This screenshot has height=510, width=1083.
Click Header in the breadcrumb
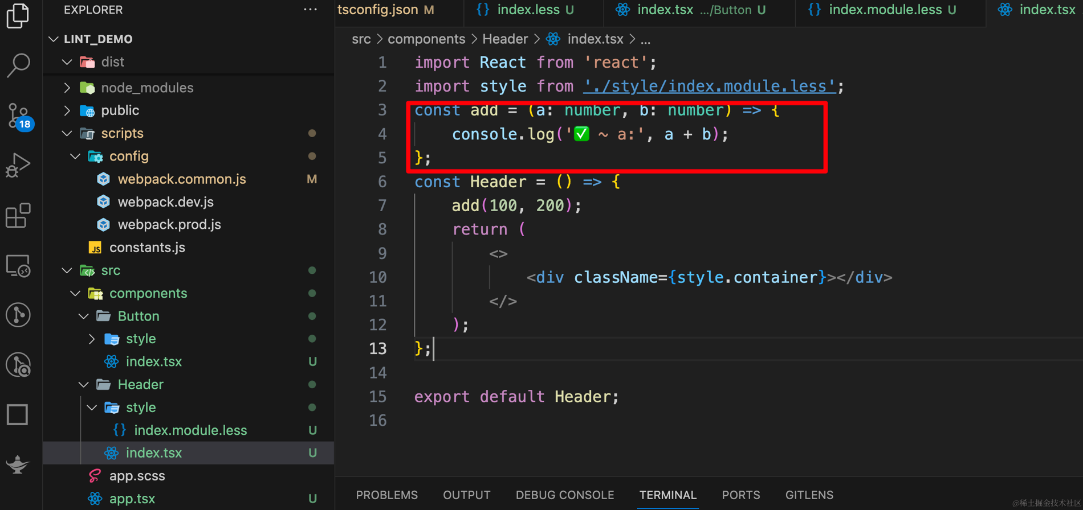point(505,39)
